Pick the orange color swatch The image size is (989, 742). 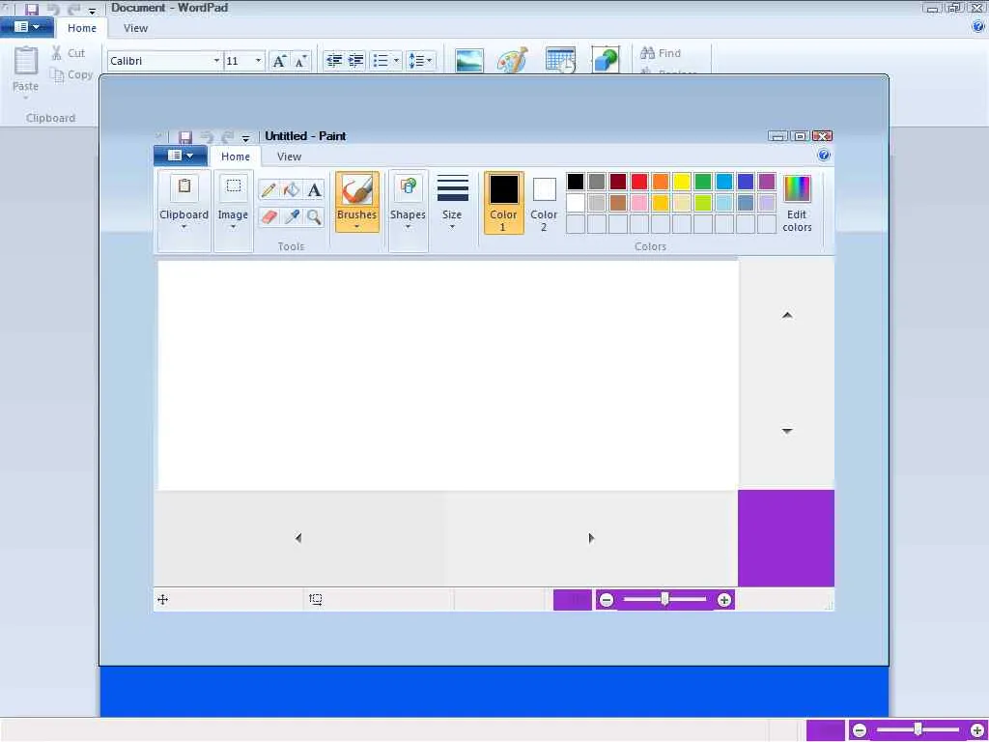coord(661,182)
